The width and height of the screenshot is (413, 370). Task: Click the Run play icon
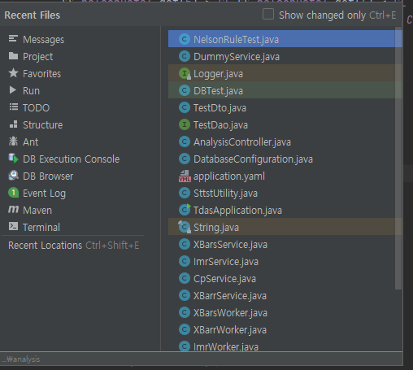13,90
